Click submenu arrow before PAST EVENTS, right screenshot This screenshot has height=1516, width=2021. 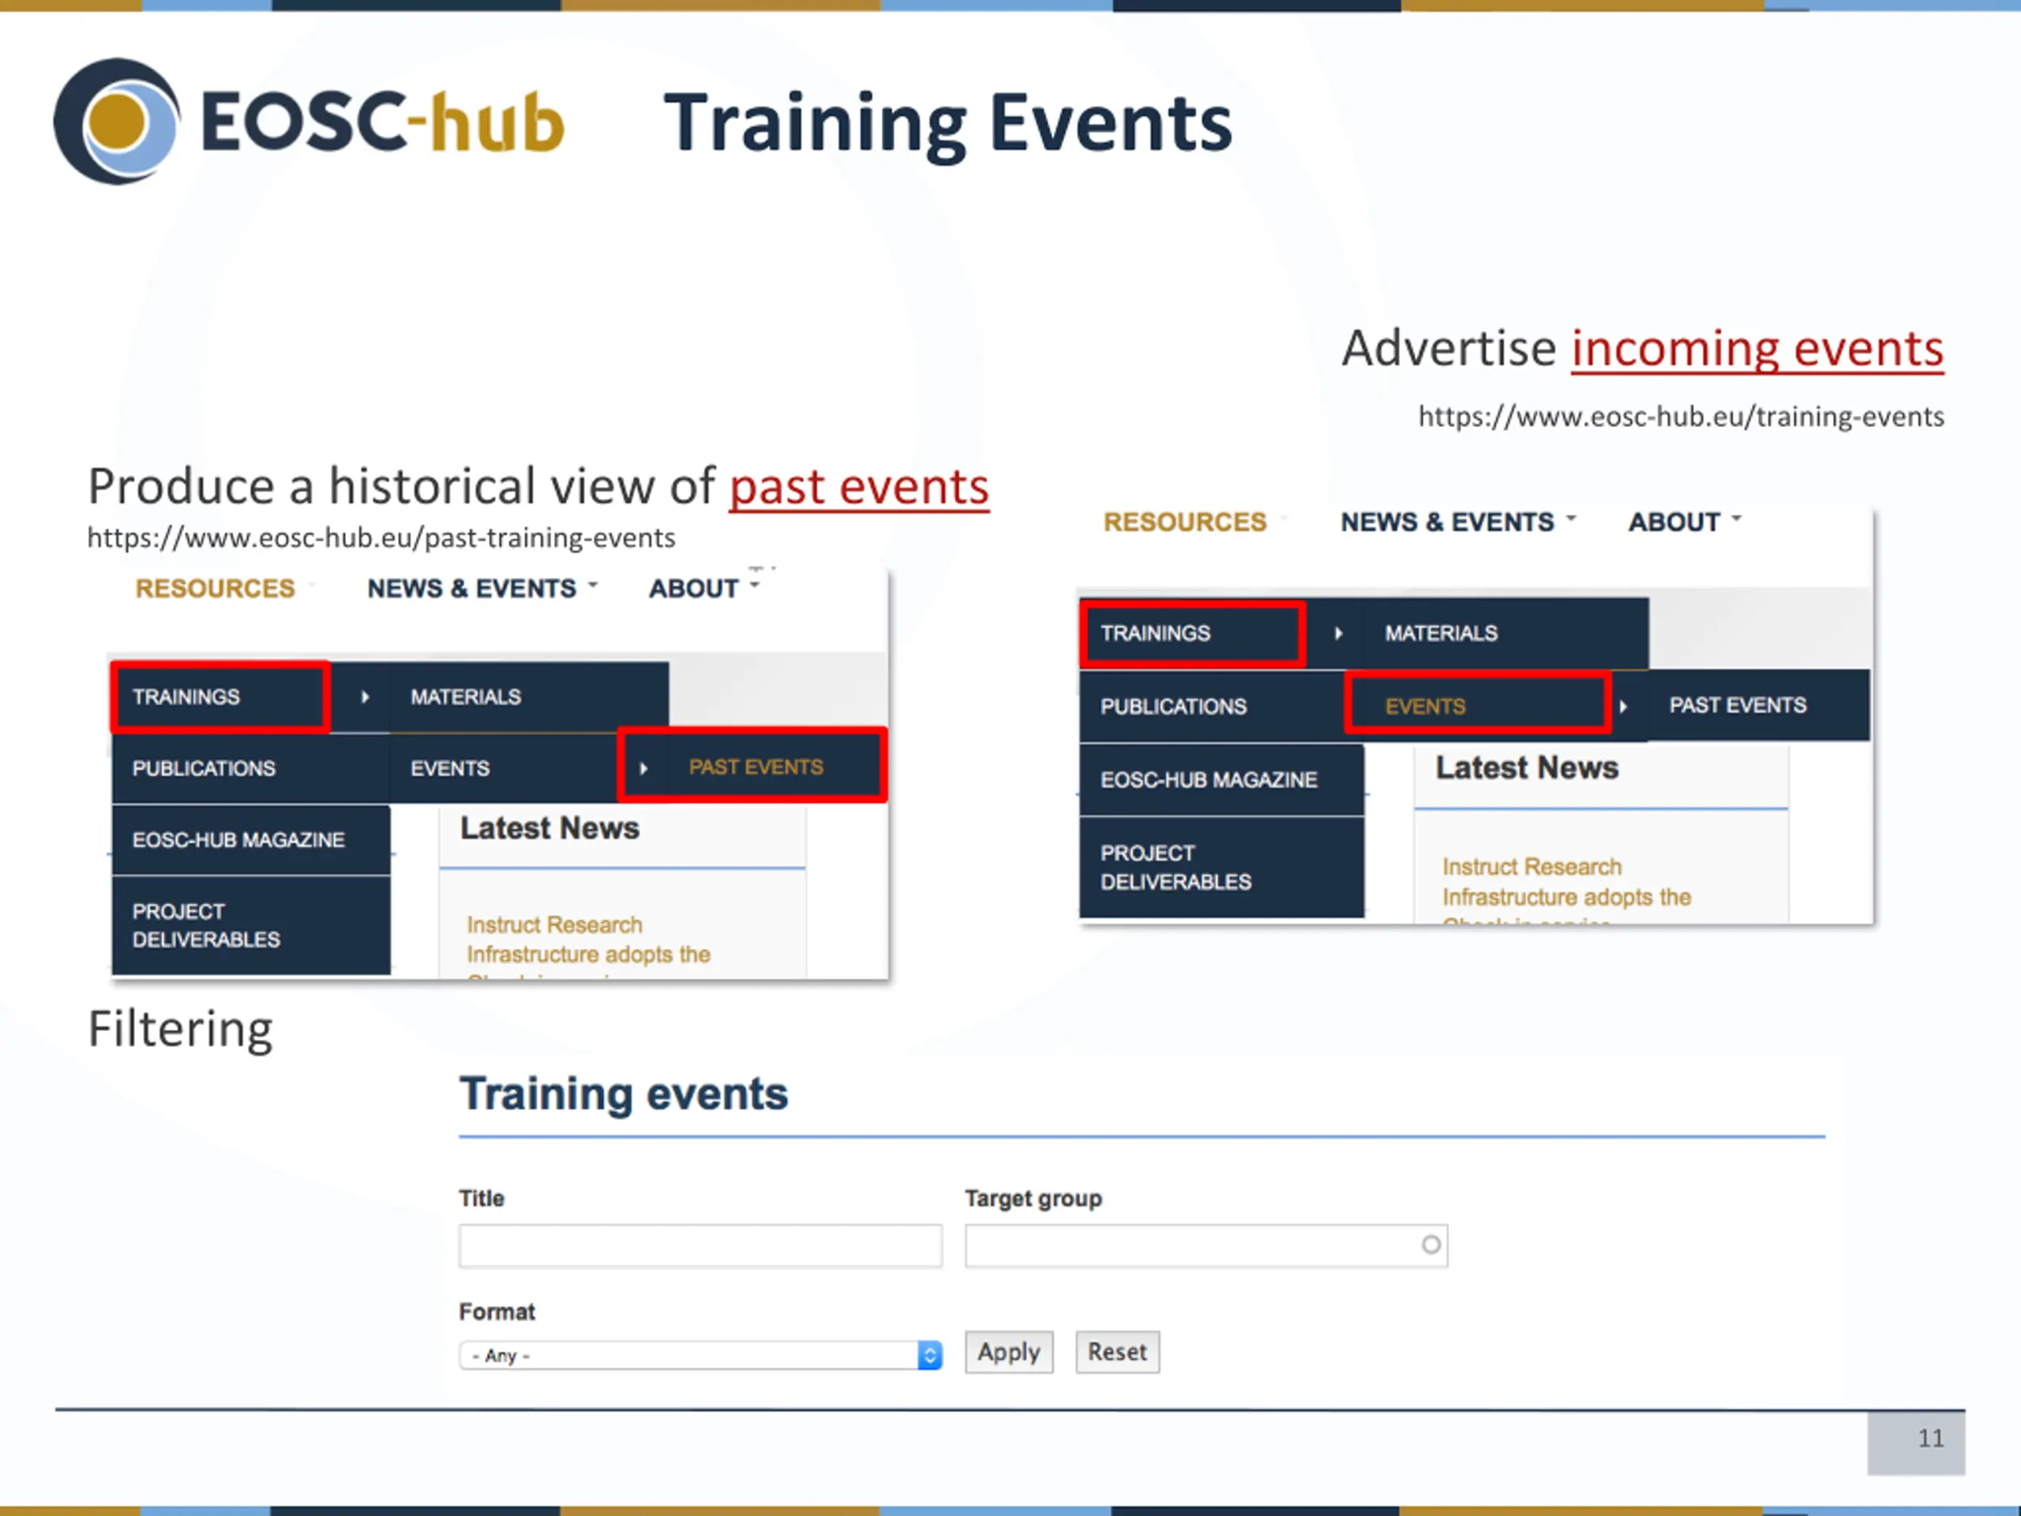pos(1624,707)
